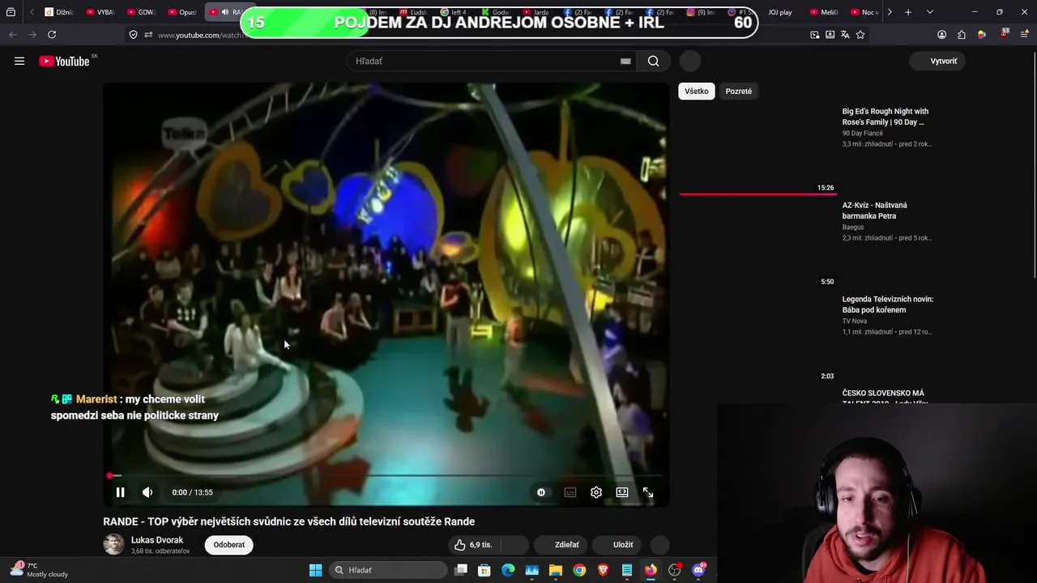This screenshot has height=583, width=1037.
Task: Click the 90 Day Fiancé channel name
Action: coord(863,133)
